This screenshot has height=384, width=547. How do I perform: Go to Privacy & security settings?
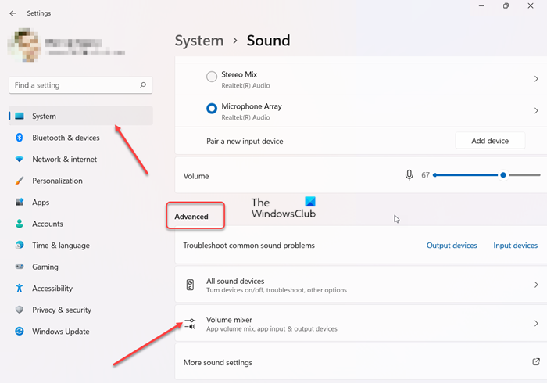(x=62, y=310)
